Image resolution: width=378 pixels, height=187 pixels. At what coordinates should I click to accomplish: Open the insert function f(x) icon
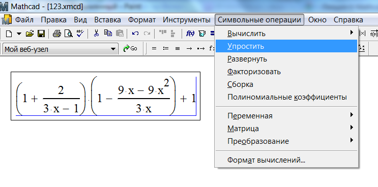190,34
